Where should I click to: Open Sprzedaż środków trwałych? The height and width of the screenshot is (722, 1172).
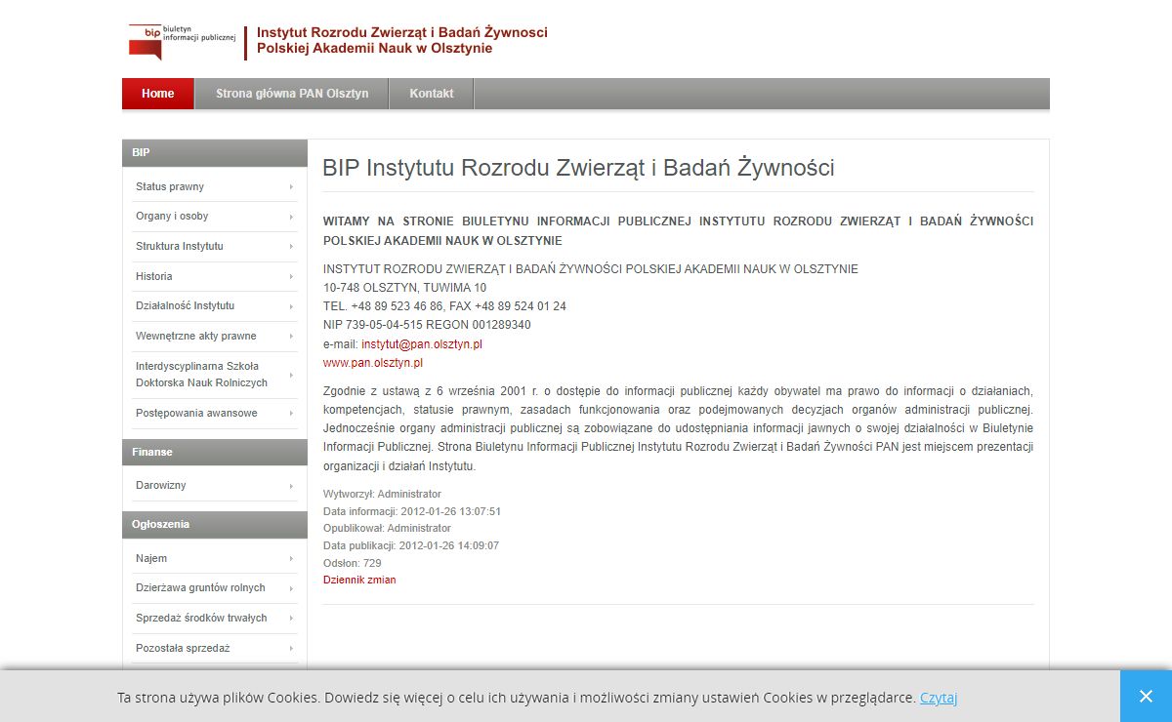(x=215, y=618)
